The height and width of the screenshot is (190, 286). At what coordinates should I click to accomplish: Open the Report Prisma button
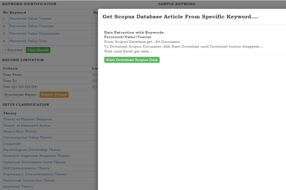point(54,95)
